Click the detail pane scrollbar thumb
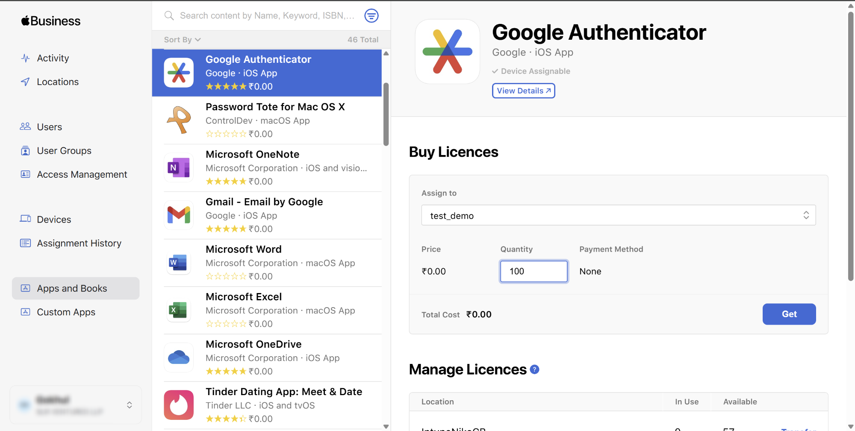 pyautogui.click(x=851, y=146)
